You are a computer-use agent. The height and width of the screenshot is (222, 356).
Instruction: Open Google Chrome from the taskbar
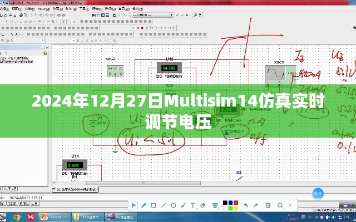tap(17, 217)
